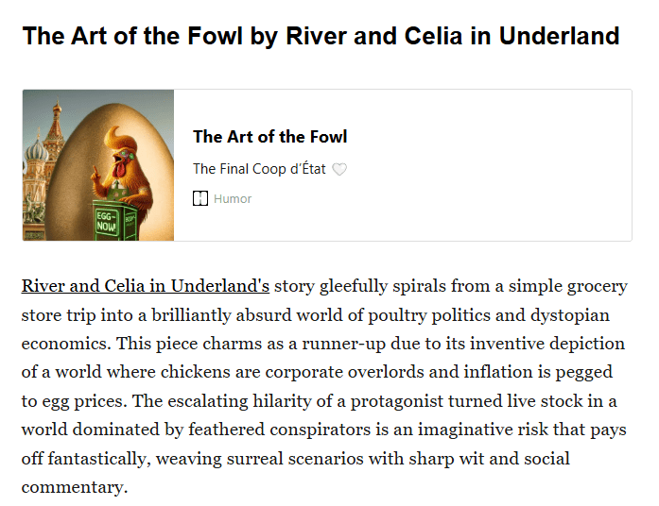This screenshot has width=659, height=506.
Task: Click the heart icon beside the story subtitle
Action: [x=340, y=170]
